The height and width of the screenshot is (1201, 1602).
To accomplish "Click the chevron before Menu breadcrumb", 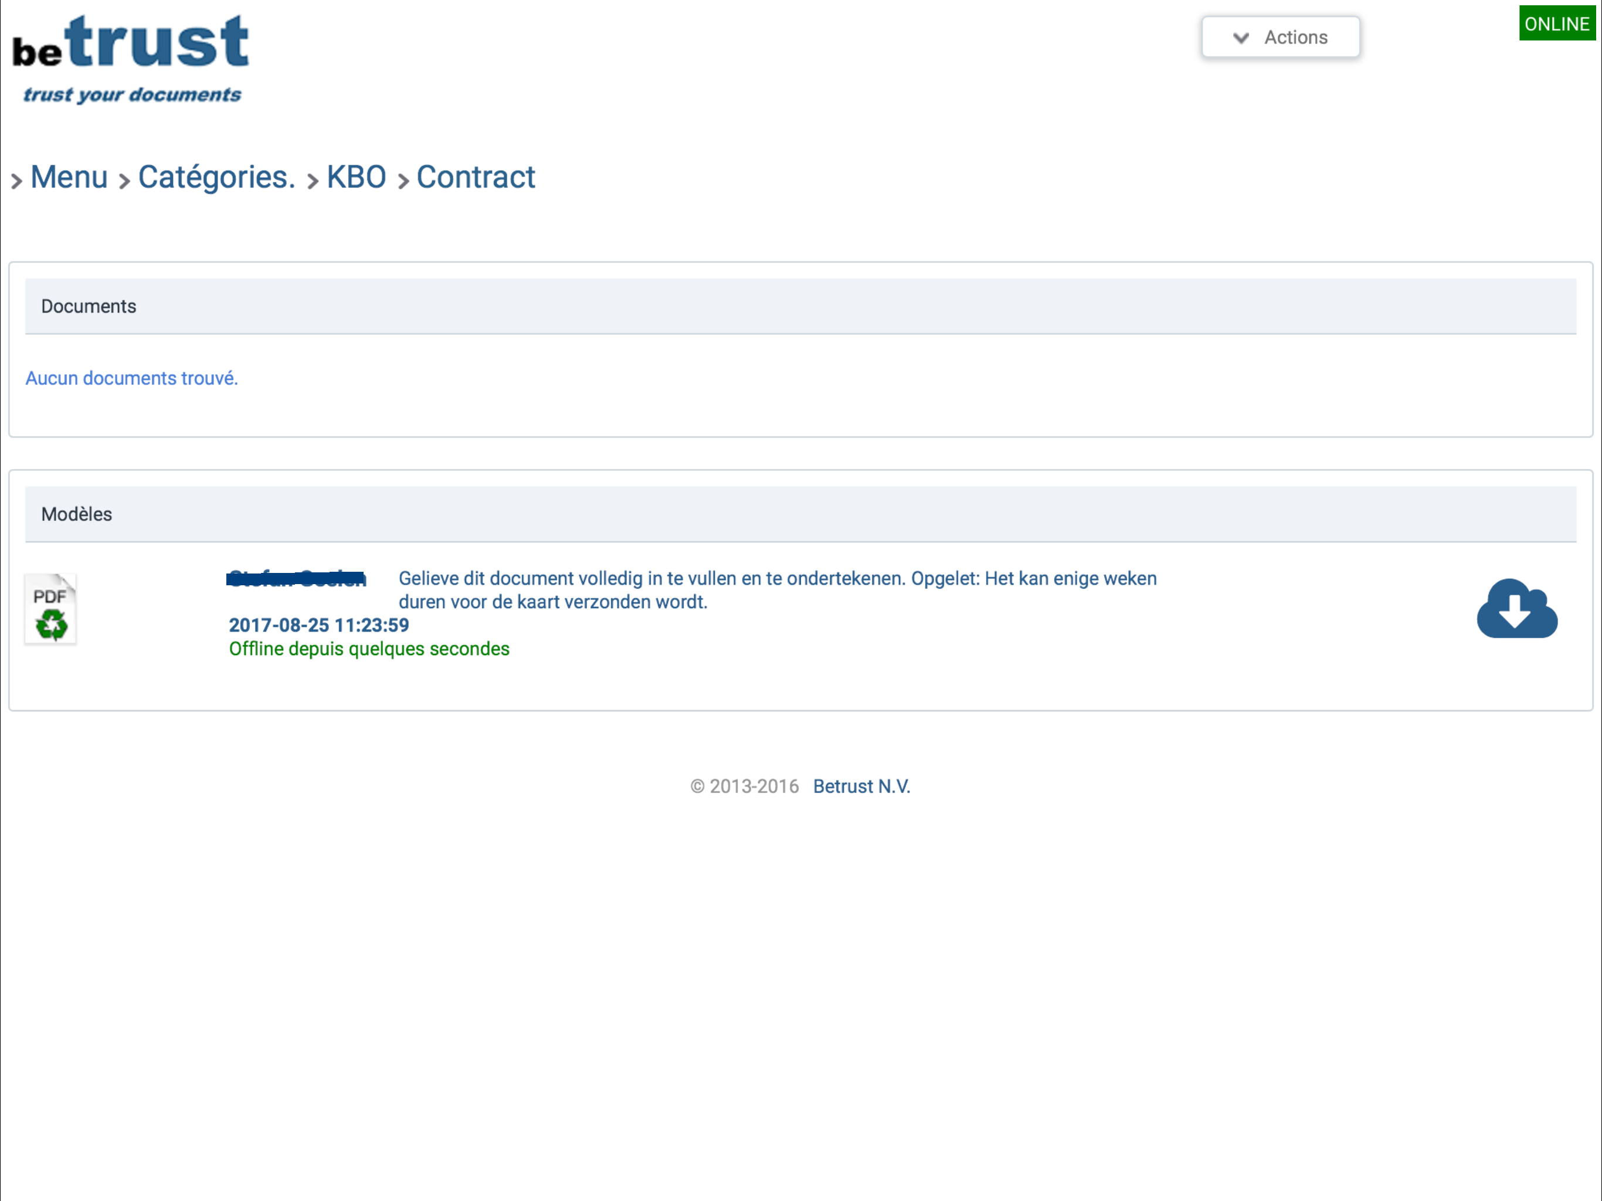I will click(x=16, y=181).
